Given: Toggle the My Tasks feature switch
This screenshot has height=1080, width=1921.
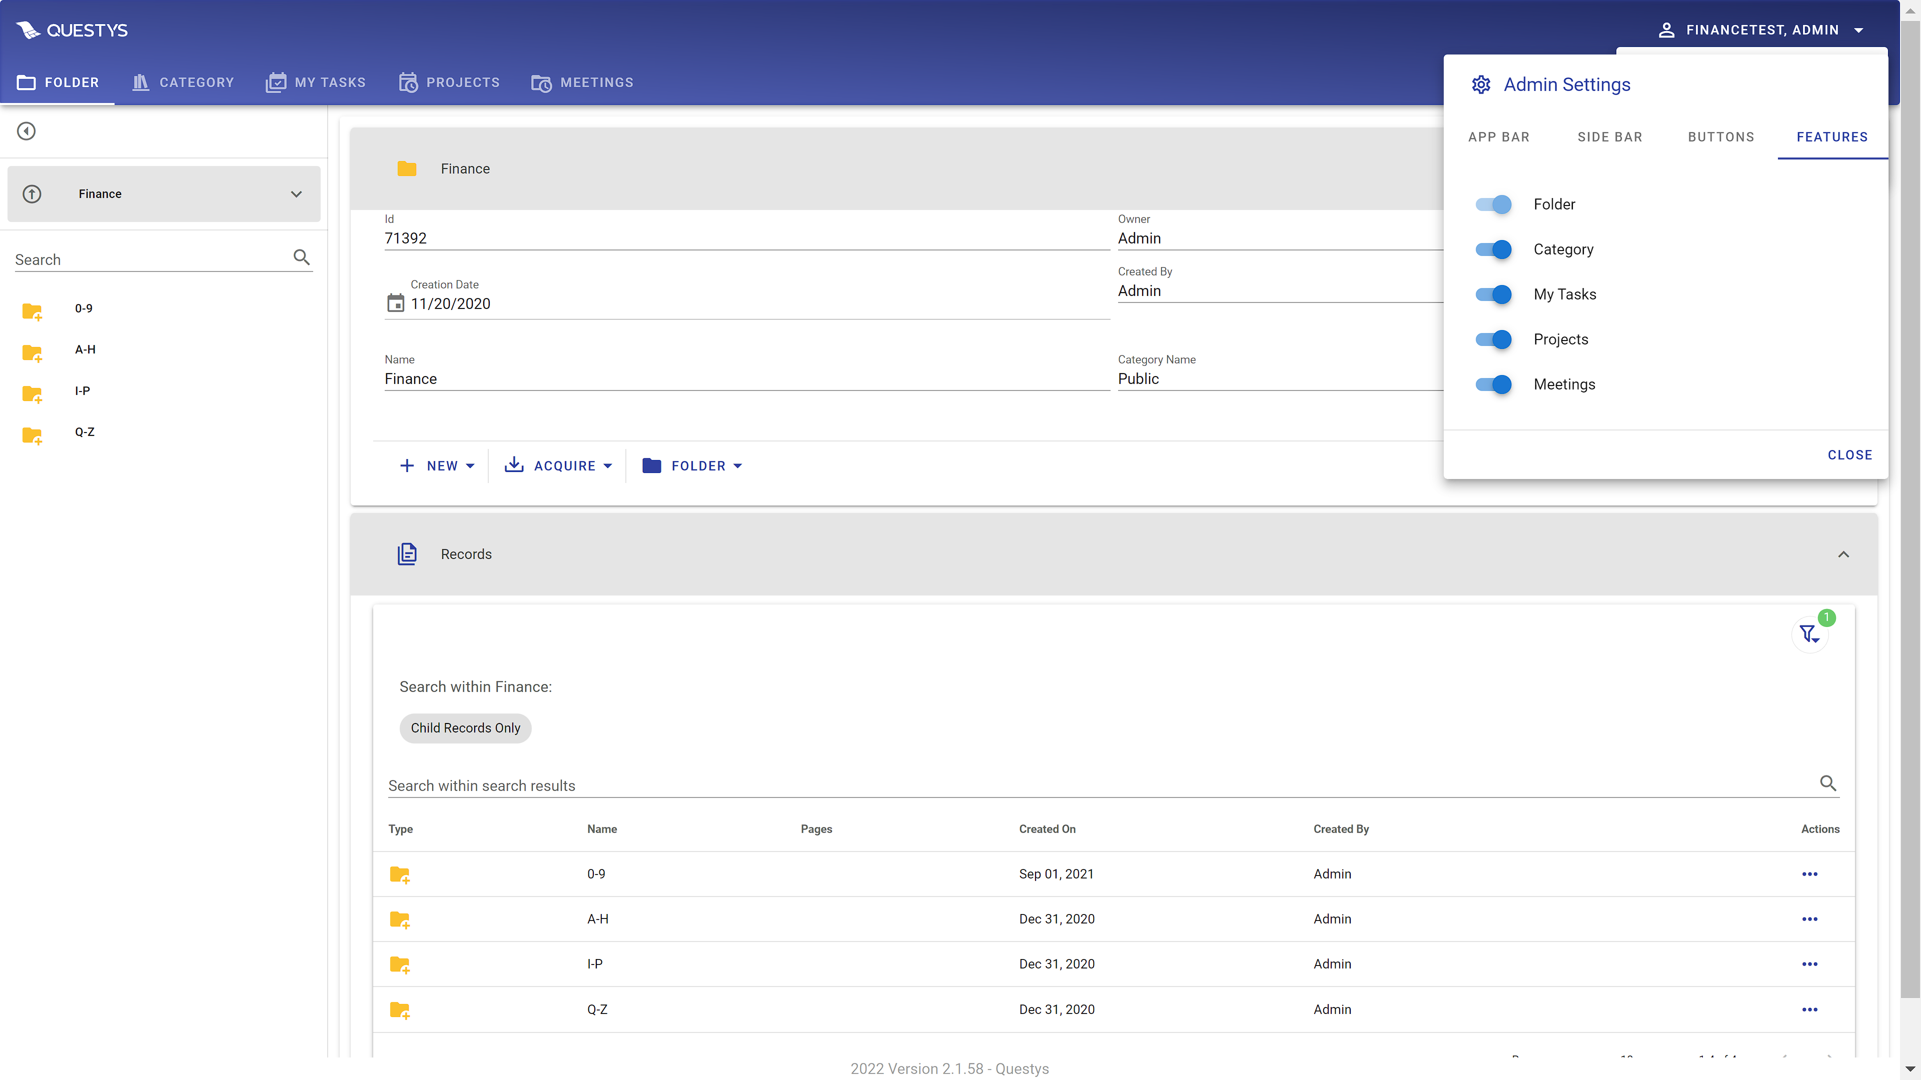Looking at the screenshot, I should point(1493,294).
